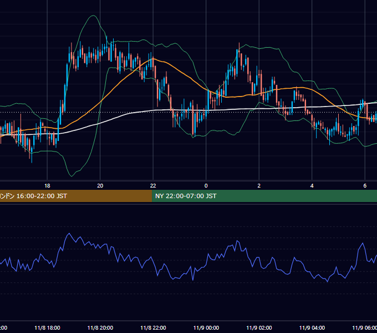Image resolution: width=377 pixels, height=333 pixels.
Task: Click the London 16:00-22:00 JST session bar
Action: click(x=76, y=196)
